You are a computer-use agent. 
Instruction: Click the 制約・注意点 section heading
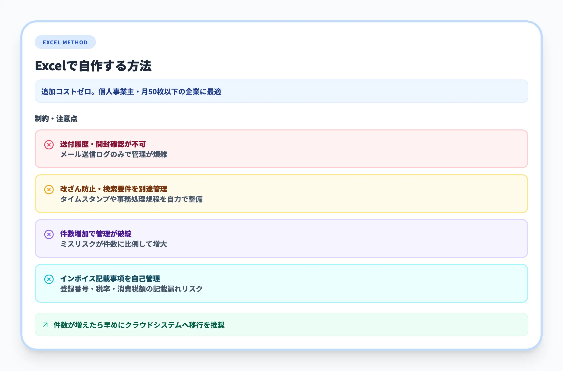56,119
